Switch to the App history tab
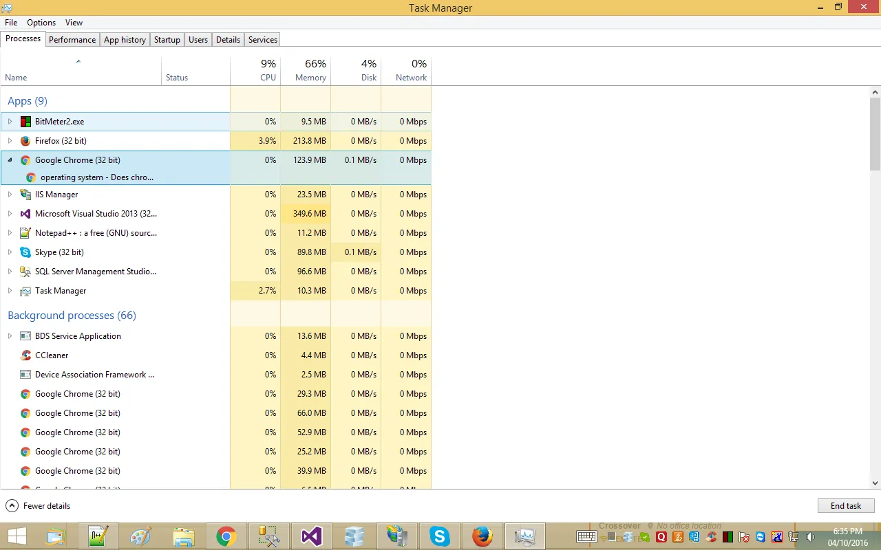The image size is (881, 550). click(125, 40)
